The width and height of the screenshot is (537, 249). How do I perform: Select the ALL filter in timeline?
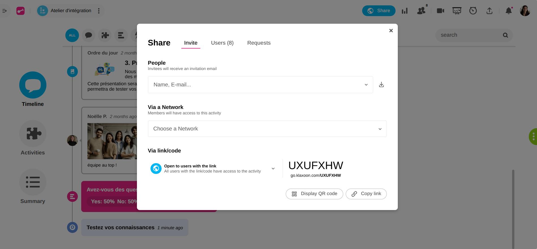72,35
